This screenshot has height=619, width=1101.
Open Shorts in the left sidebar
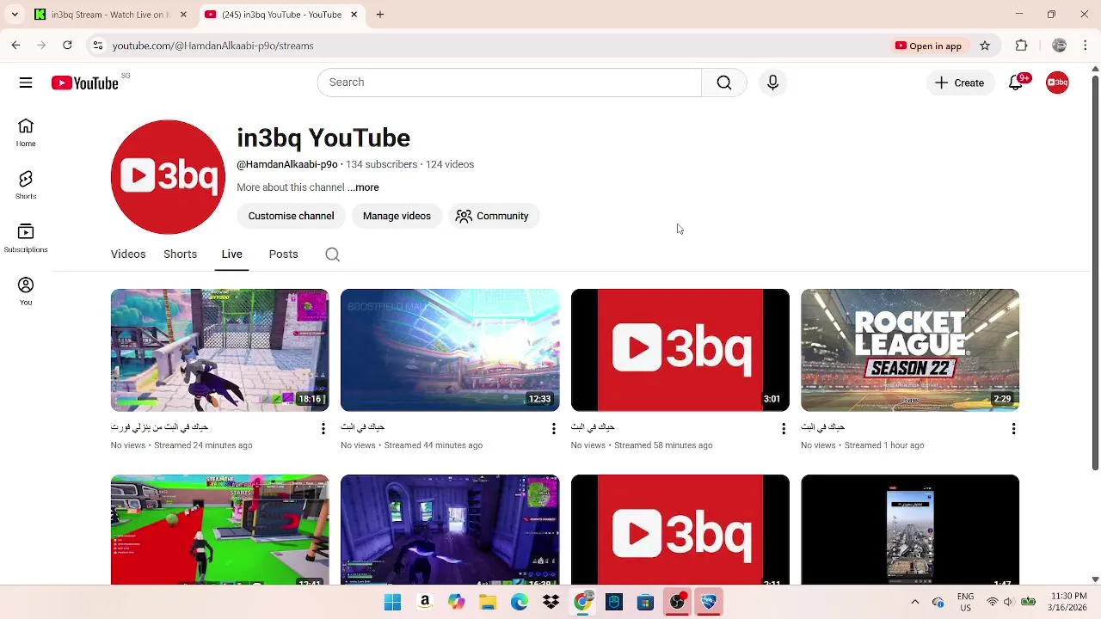point(26,186)
